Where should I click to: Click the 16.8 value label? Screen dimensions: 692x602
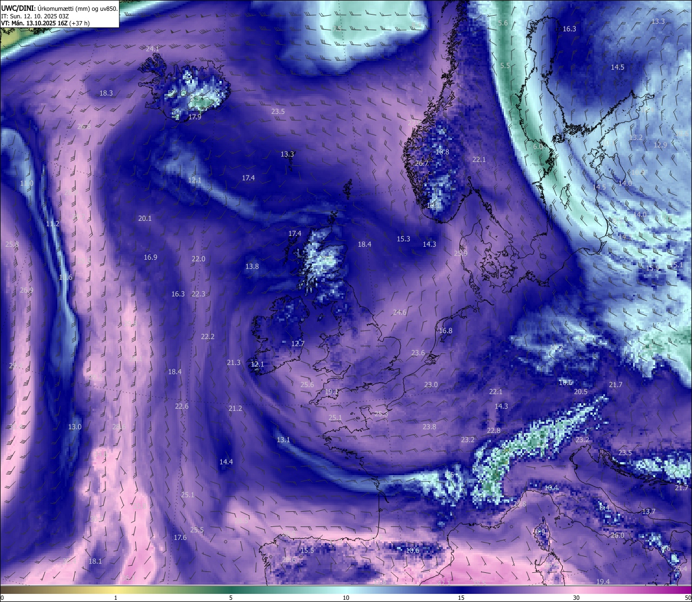click(x=445, y=331)
